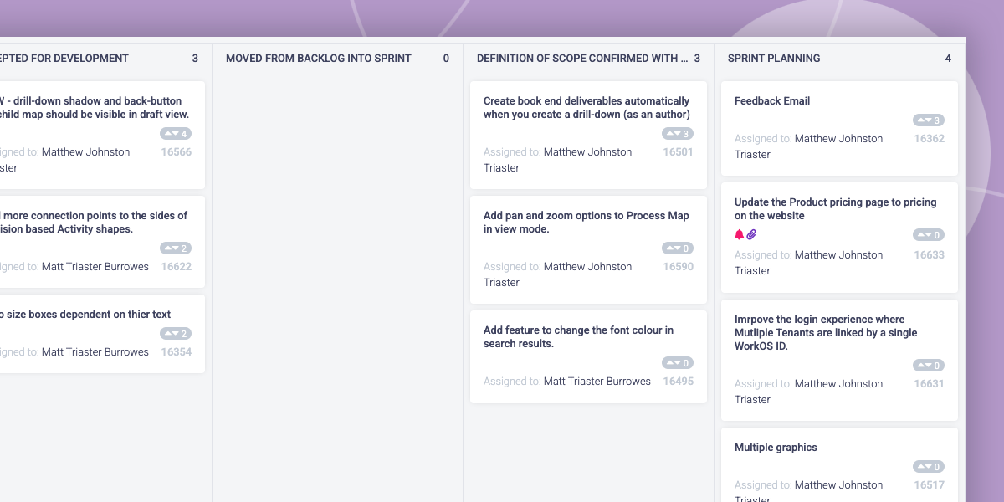Click the vote badge showing 3 on Feedback Email
The width and height of the screenshot is (1004, 502).
coord(929,120)
